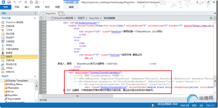Switch to the 样式 ribbon tab
Image resolution: width=218 pixels, height=108 pixels.
tap(47, 7)
